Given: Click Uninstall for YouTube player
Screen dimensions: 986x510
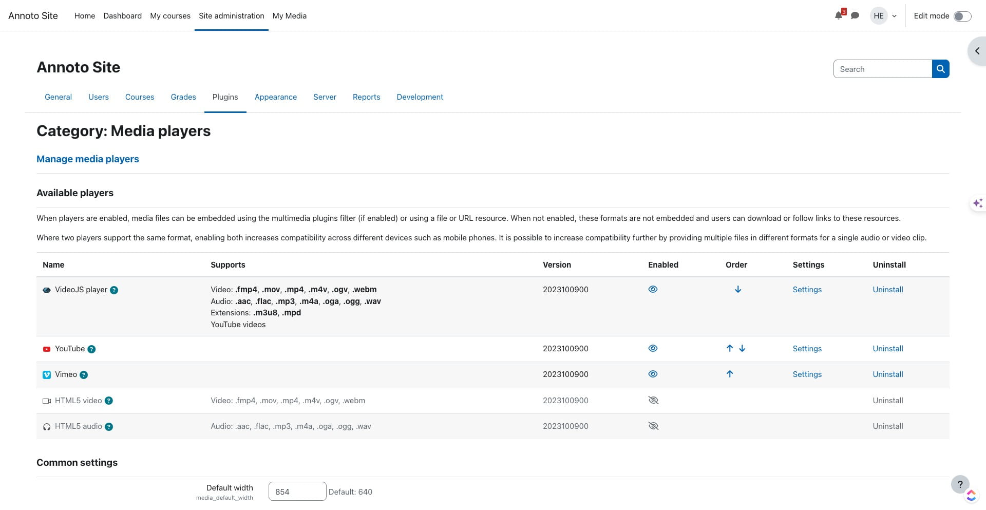Looking at the screenshot, I should (887, 349).
